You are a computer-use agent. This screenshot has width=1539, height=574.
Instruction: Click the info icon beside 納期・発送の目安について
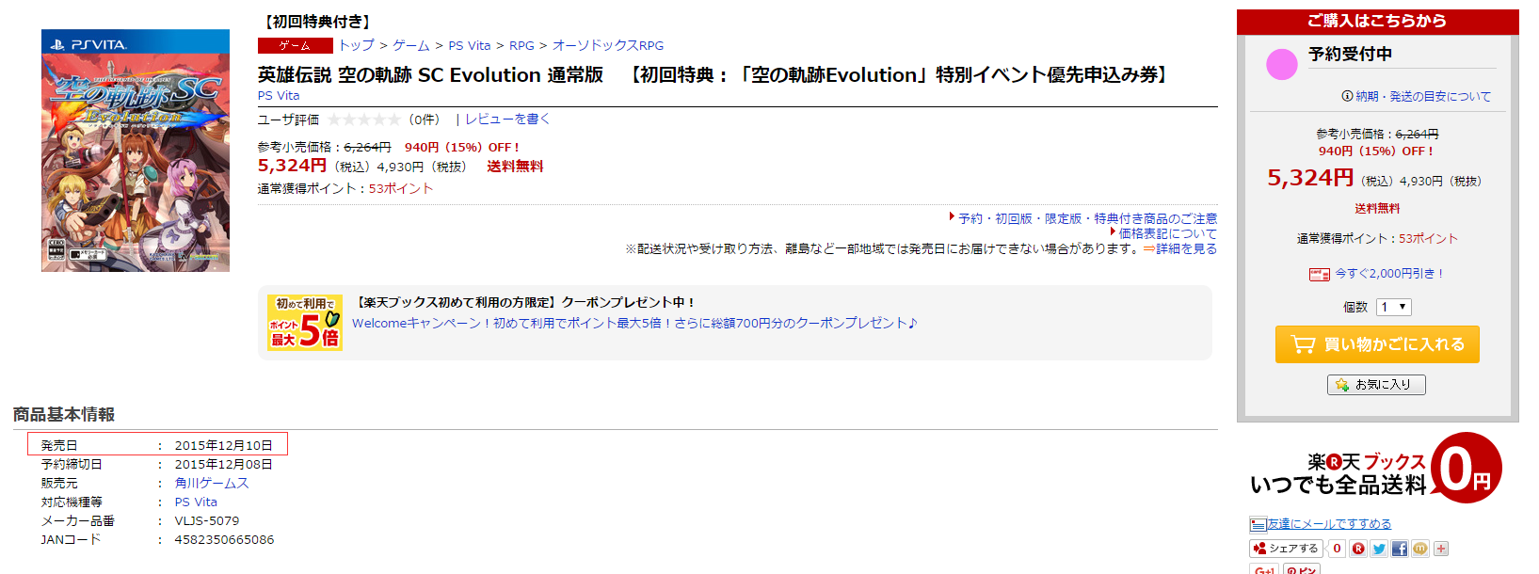click(1347, 96)
